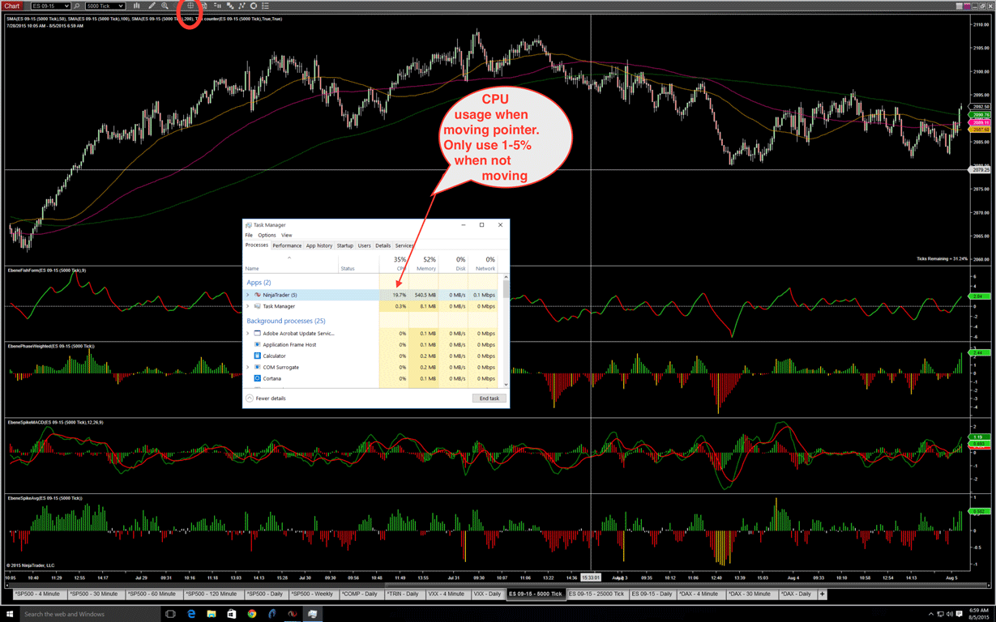The width and height of the screenshot is (996, 622).
Task: Open Task Manager Options menu
Action: coord(267,235)
